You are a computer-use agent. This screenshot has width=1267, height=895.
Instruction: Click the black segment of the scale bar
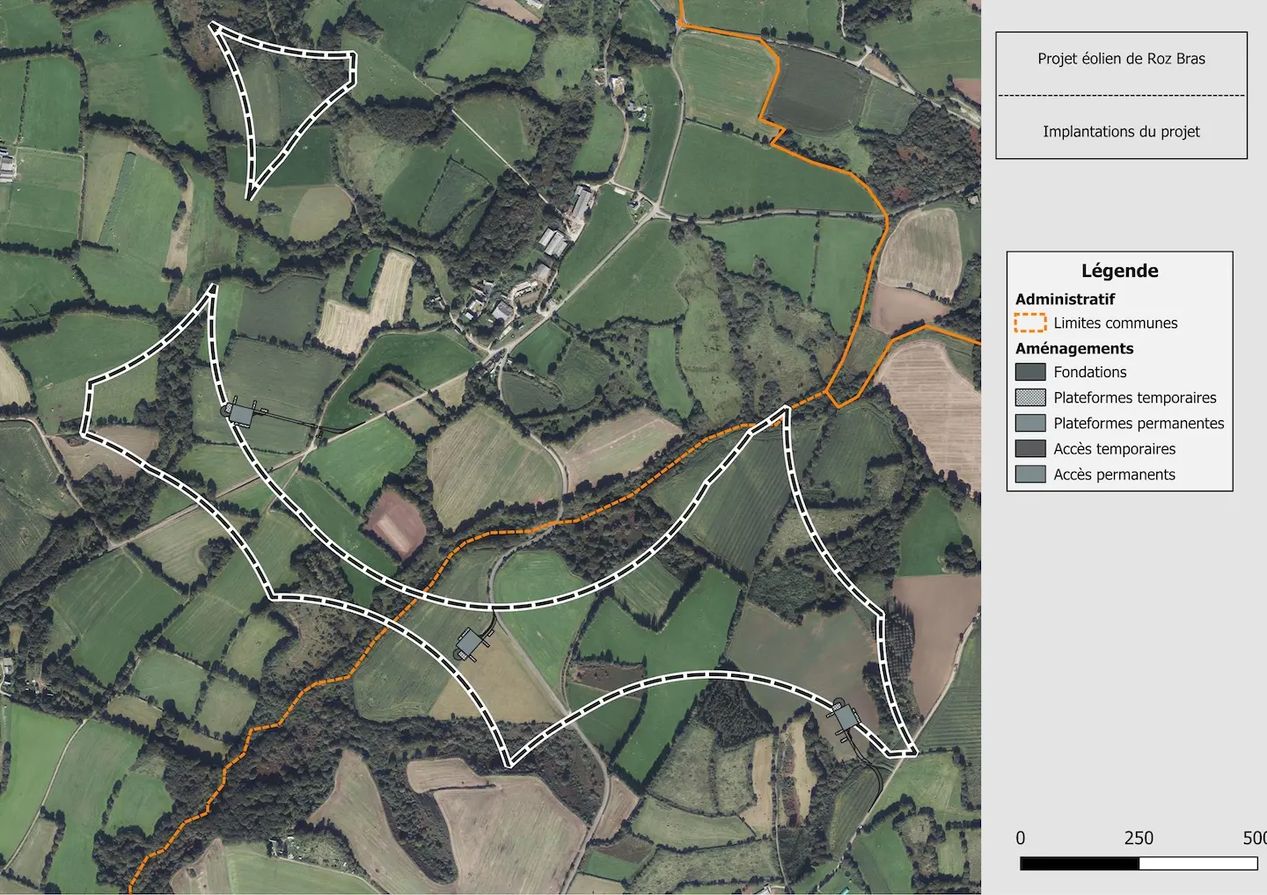click(1080, 863)
